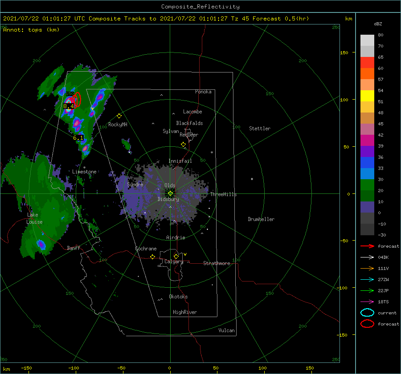The height and width of the screenshot is (374, 401).
Task: Click the Blackfalds town label
Action: point(189,123)
